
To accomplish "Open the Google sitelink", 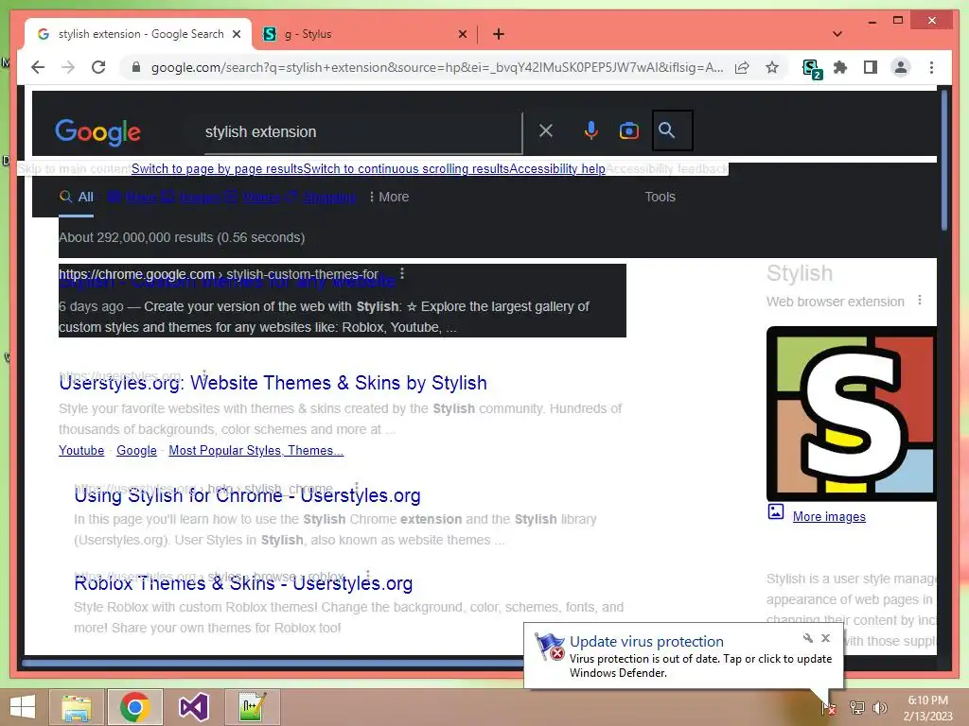I will [x=136, y=450].
